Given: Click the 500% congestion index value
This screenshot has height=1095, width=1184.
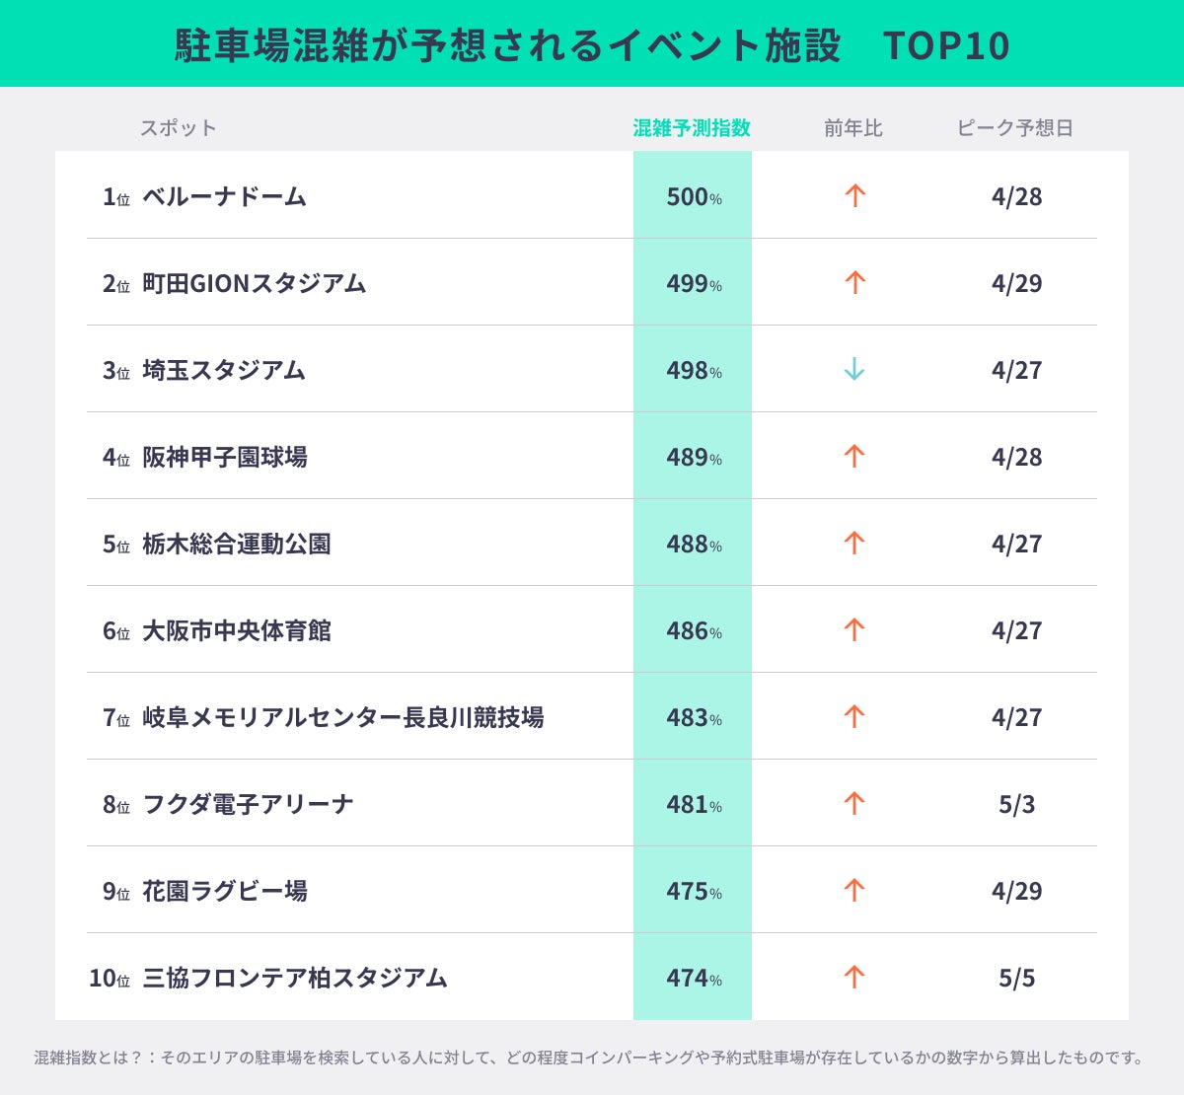Looking at the screenshot, I should pos(694,196).
